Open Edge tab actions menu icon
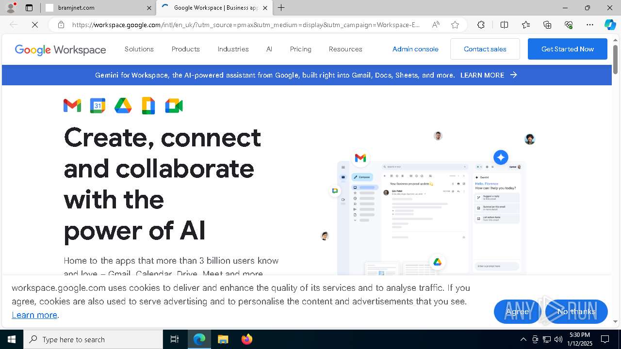621x349 pixels. pos(29,8)
